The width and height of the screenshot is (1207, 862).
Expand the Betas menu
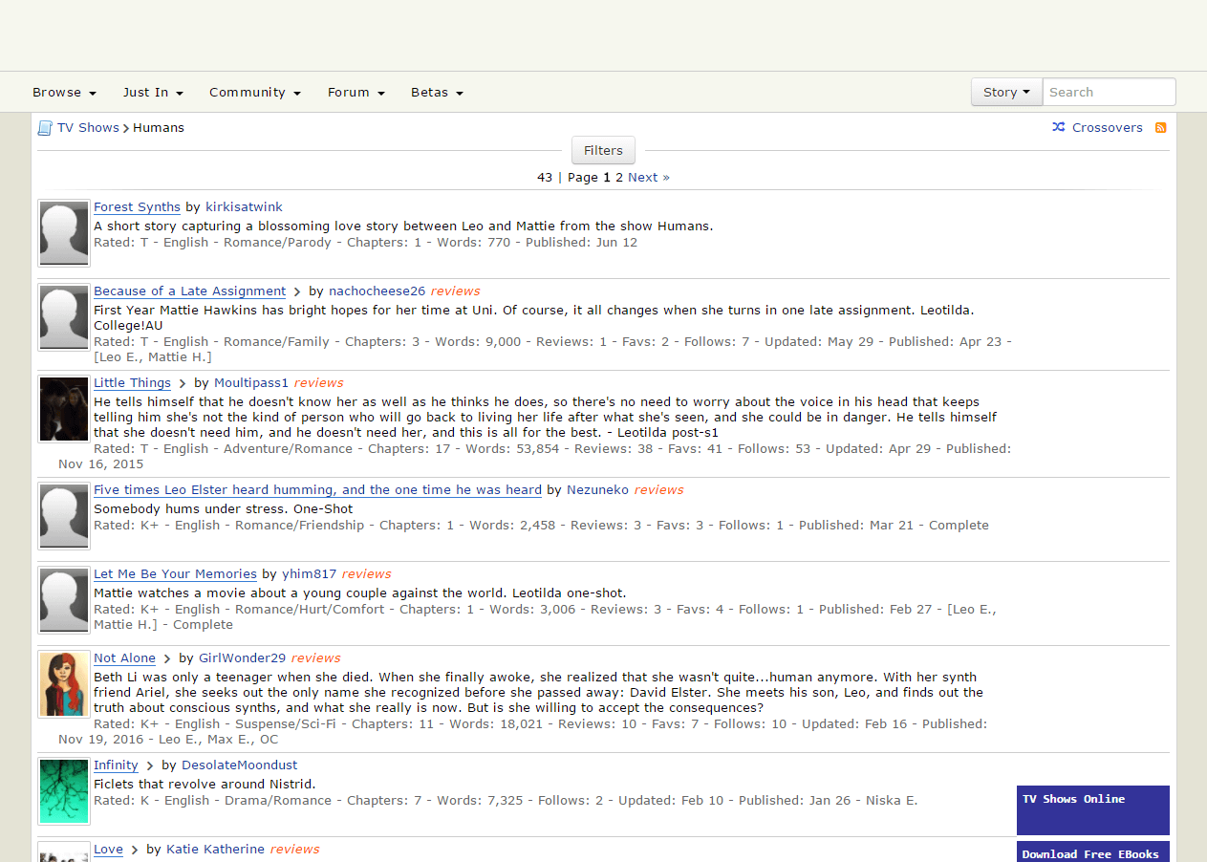coord(437,93)
